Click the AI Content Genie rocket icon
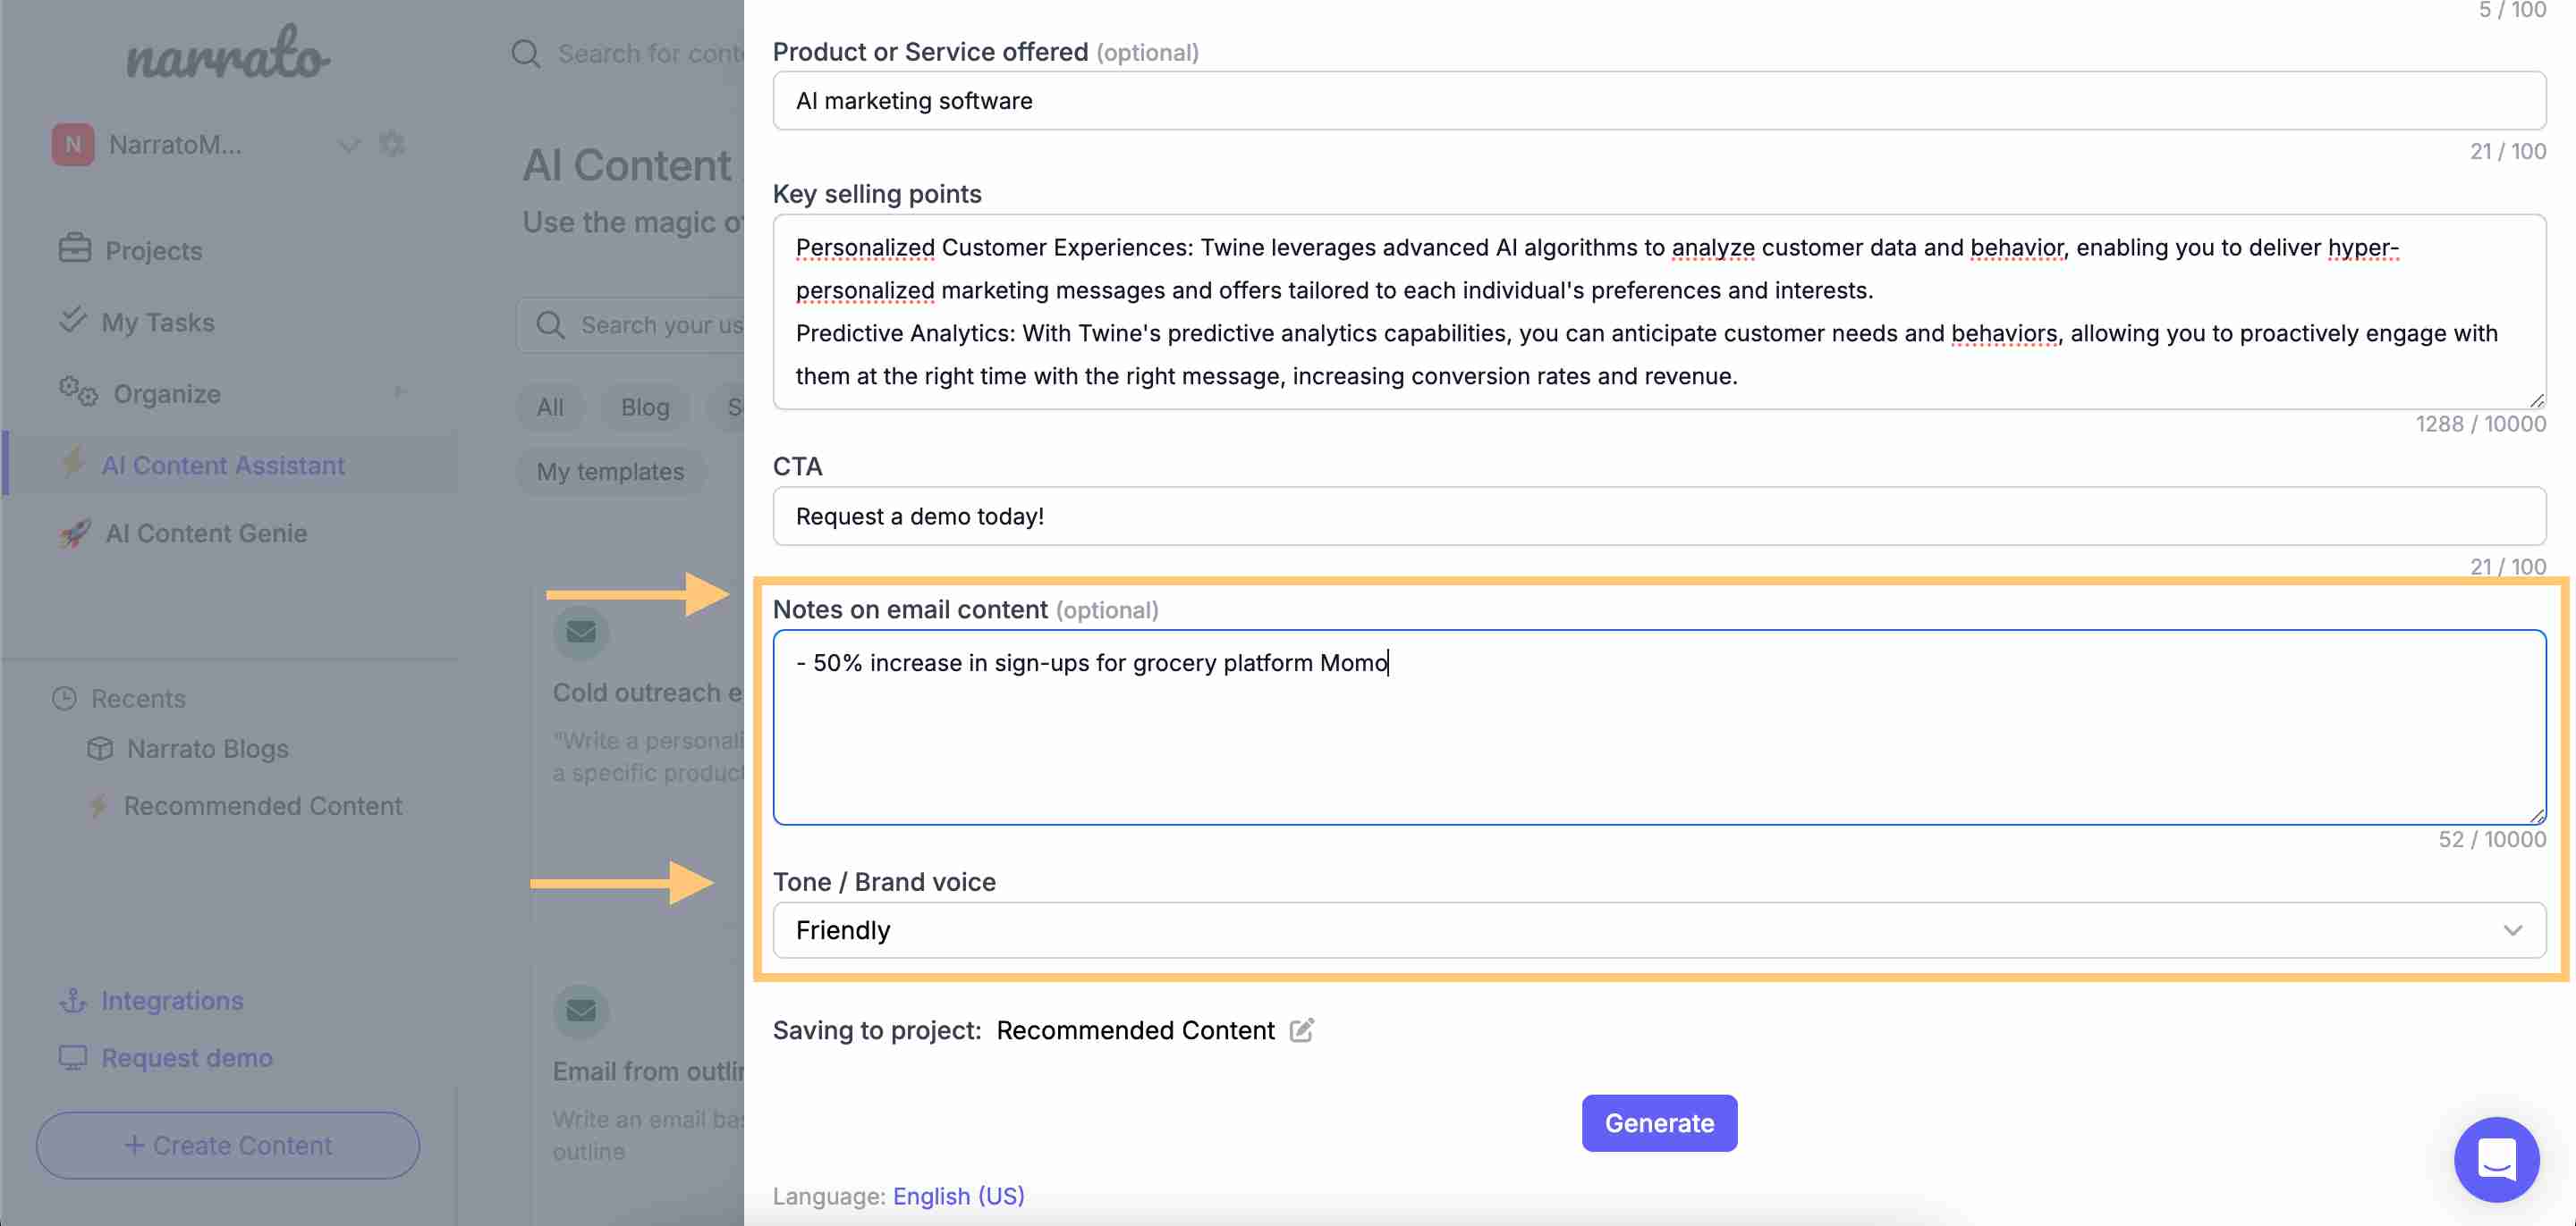Screen dimensions: 2576x1226 click(x=75, y=533)
